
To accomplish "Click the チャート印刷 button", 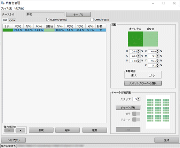I will (128, 108).
